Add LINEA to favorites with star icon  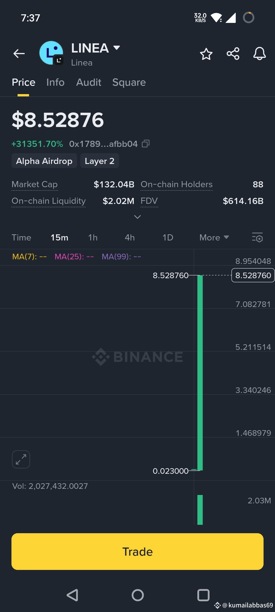[x=206, y=54]
